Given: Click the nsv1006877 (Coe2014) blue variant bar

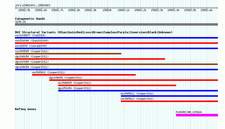Looking at the screenshot, I should pos(116,38).
